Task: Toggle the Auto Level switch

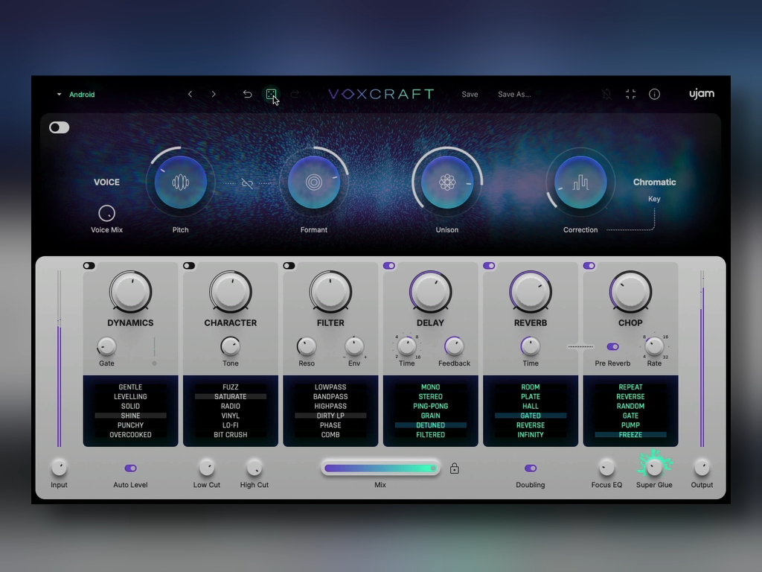Action: tap(131, 468)
